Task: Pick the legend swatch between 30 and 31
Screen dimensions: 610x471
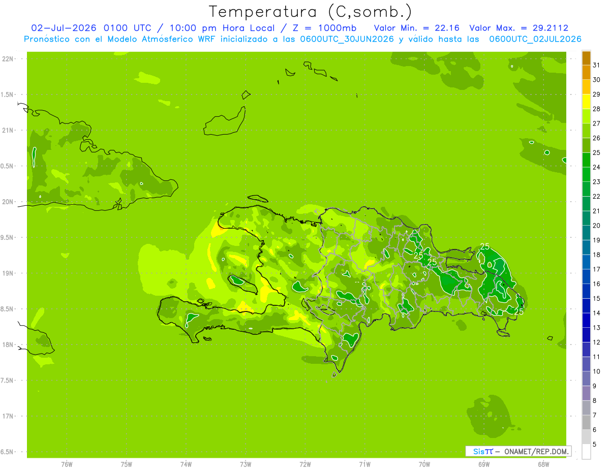Action: pyautogui.click(x=586, y=72)
